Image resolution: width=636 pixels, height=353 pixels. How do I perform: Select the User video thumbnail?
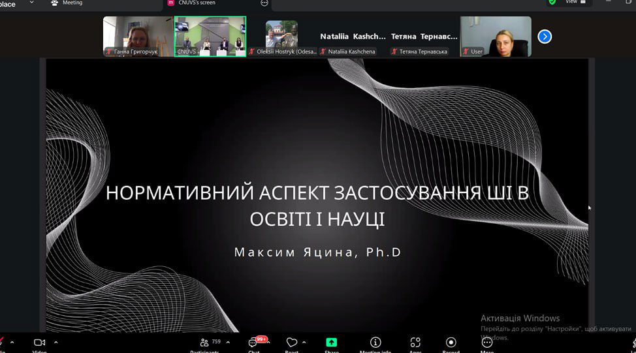pyautogui.click(x=496, y=37)
